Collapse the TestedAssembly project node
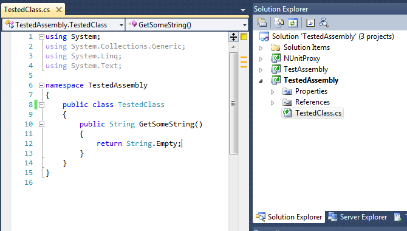The width and height of the screenshot is (407, 231). pos(261,81)
